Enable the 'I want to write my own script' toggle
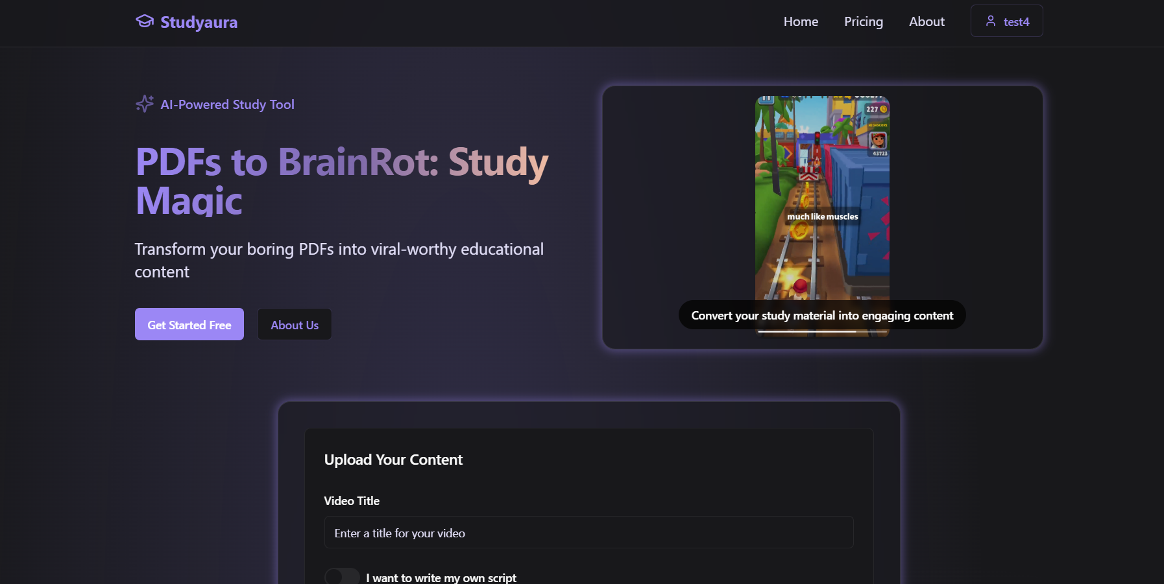Image resolution: width=1164 pixels, height=584 pixels. [342, 576]
